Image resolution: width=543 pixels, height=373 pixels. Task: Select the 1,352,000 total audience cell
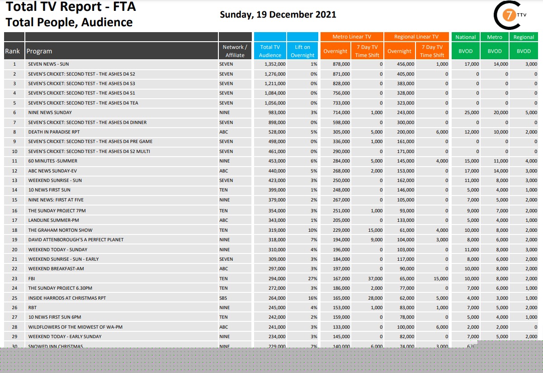(274, 64)
